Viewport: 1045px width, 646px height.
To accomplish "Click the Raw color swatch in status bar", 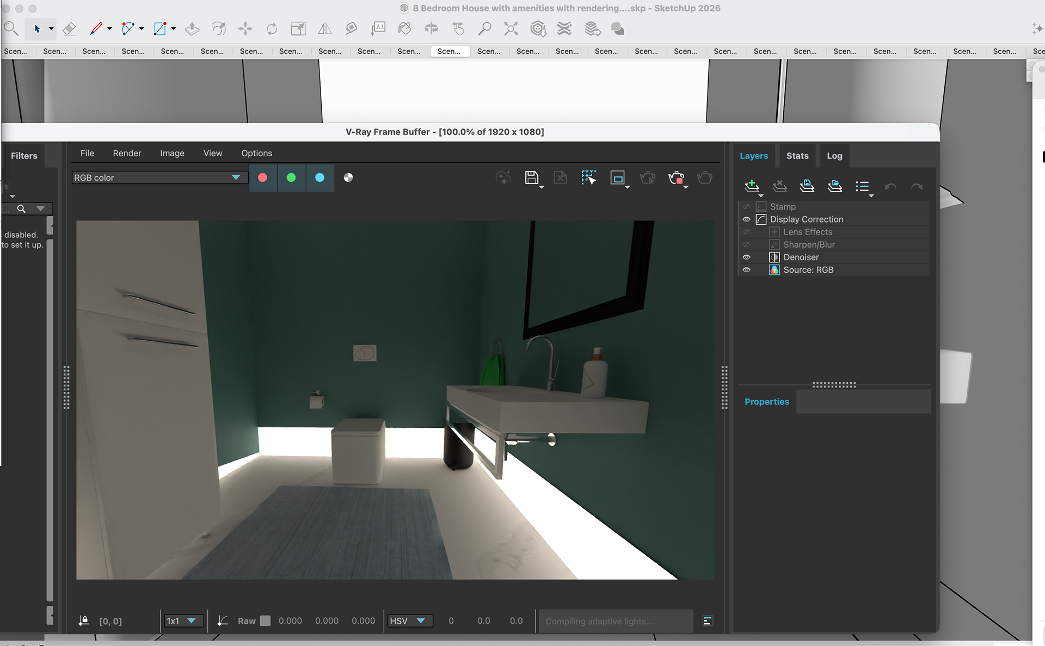I will (265, 621).
